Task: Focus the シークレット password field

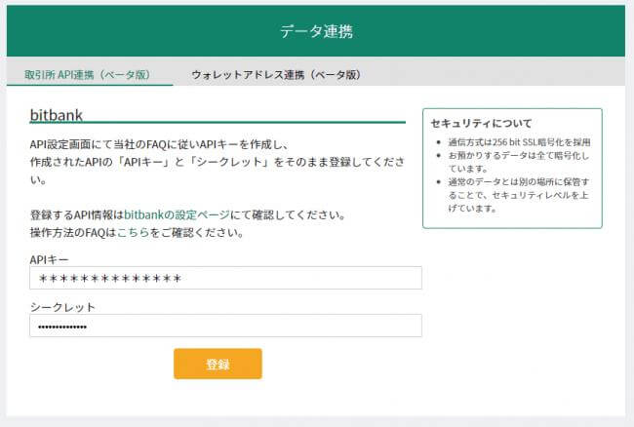Action: (x=225, y=326)
